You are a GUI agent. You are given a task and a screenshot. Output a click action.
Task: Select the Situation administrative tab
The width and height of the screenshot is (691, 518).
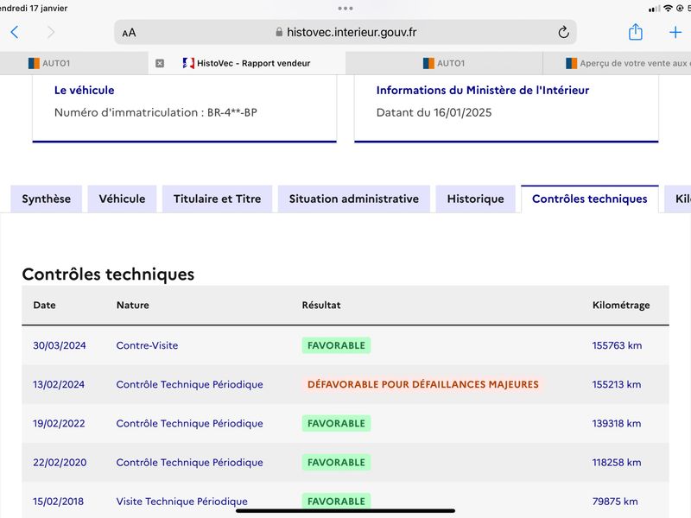(354, 199)
